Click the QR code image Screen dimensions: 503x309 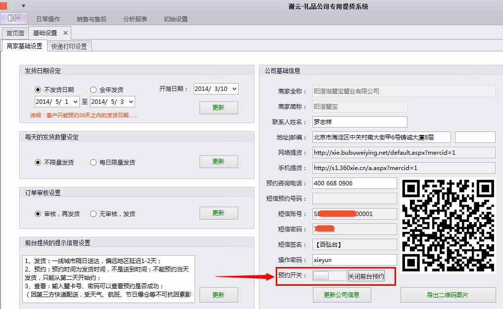(x=448, y=225)
